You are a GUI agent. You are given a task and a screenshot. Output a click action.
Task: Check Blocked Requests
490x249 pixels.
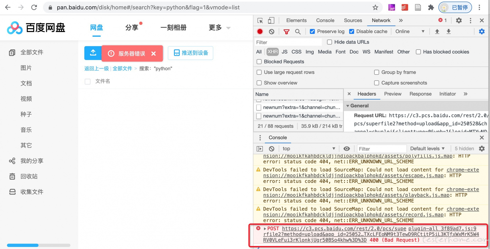pyautogui.click(x=259, y=62)
